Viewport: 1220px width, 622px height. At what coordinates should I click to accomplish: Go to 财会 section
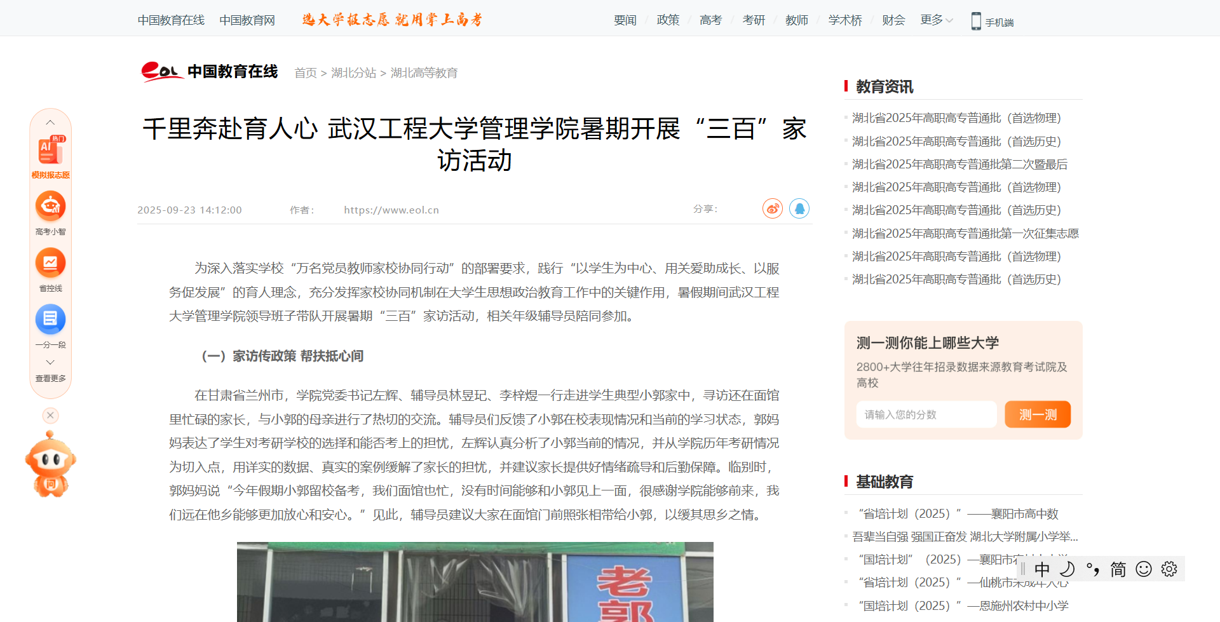click(x=893, y=20)
